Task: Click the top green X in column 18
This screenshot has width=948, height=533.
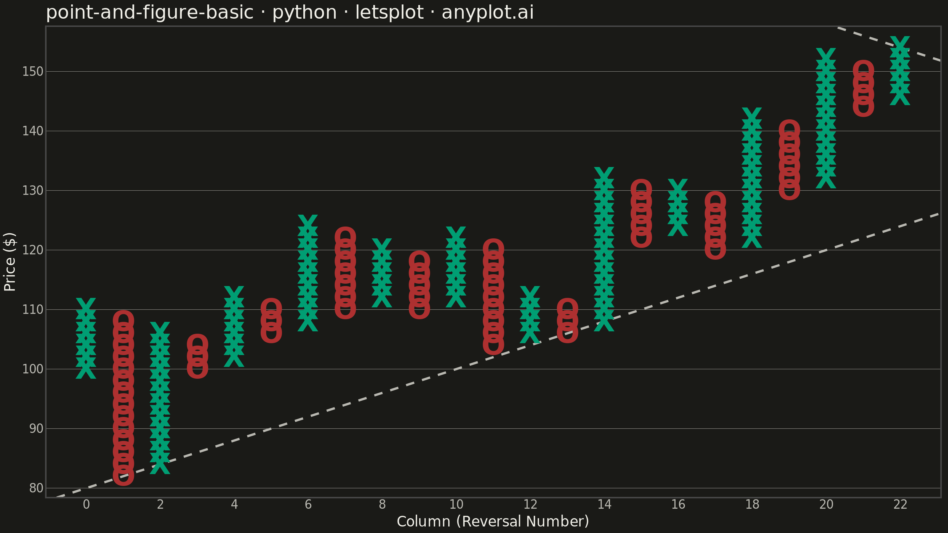Action: click(752, 118)
